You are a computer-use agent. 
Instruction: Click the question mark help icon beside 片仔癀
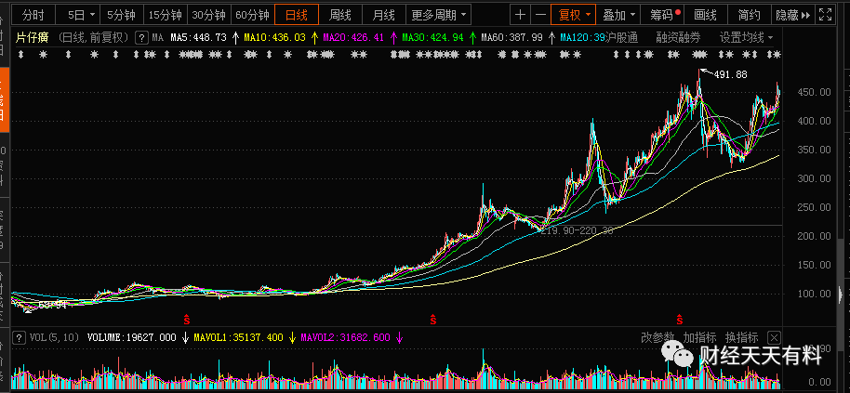point(141,38)
